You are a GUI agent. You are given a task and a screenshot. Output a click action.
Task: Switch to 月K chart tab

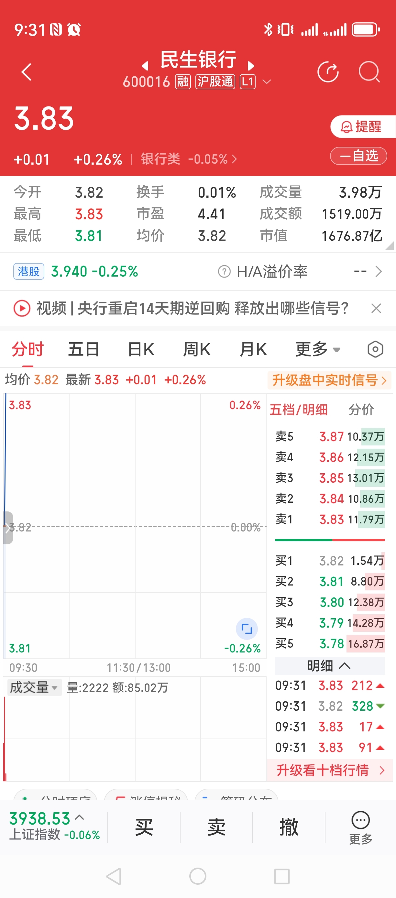253,349
